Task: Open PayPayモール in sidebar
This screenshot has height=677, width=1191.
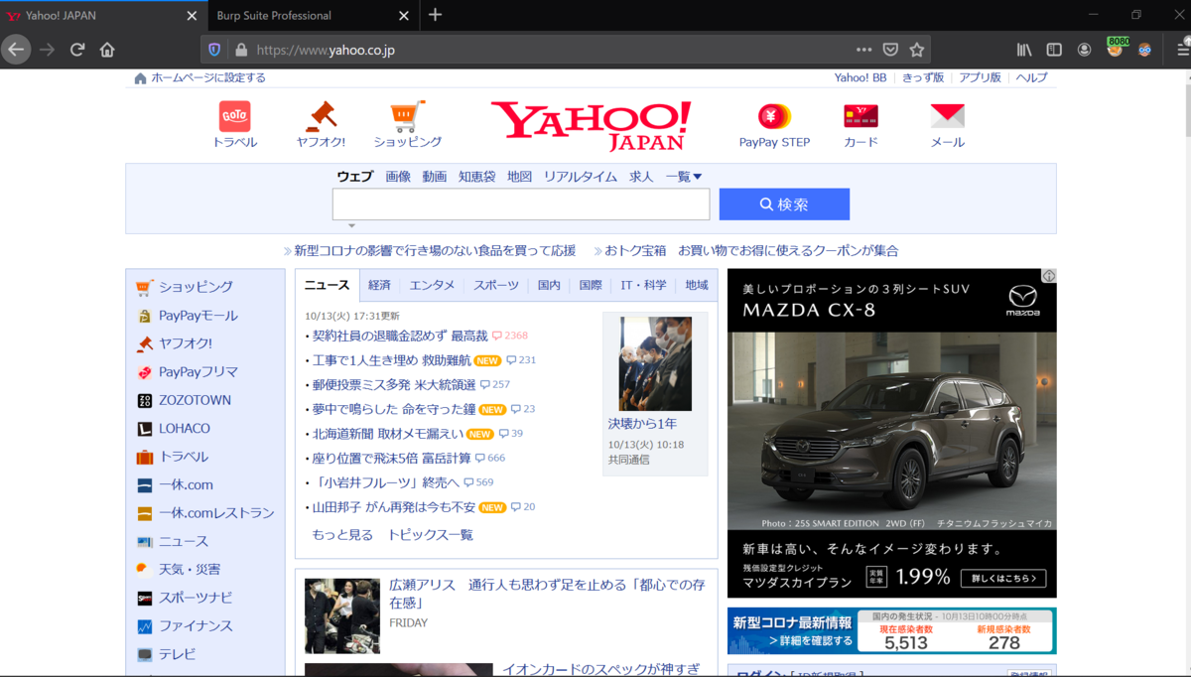Action: (198, 316)
